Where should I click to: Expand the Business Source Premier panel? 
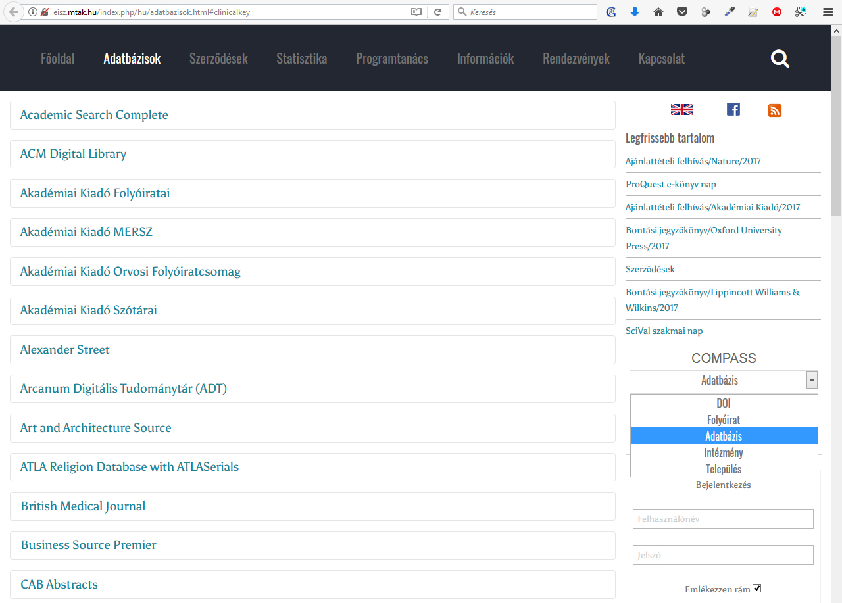312,545
